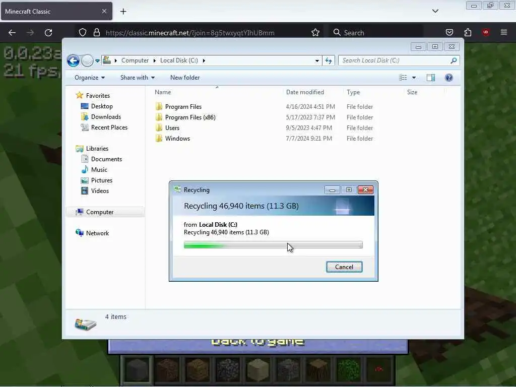The image size is (516, 387).
Task: Change your view icon in Explorer
Action: click(x=403, y=78)
